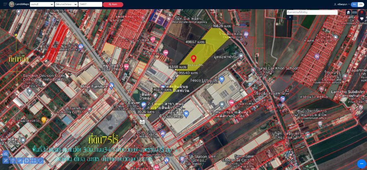Switch language to TH
The width and height of the screenshot is (367, 170).
354,4
